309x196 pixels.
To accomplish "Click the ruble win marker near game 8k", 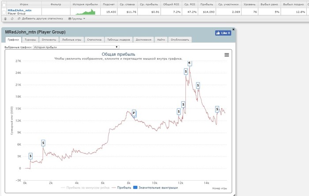I will tap(134, 113).
